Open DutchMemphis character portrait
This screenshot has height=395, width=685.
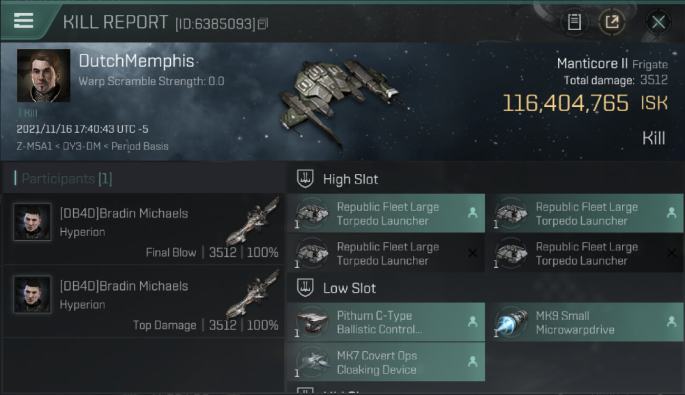coord(44,75)
